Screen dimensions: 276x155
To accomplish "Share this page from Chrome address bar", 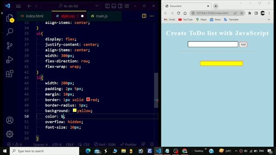I will click(x=235, y=13).
